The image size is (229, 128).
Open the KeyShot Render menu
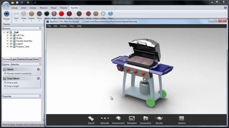63,26
